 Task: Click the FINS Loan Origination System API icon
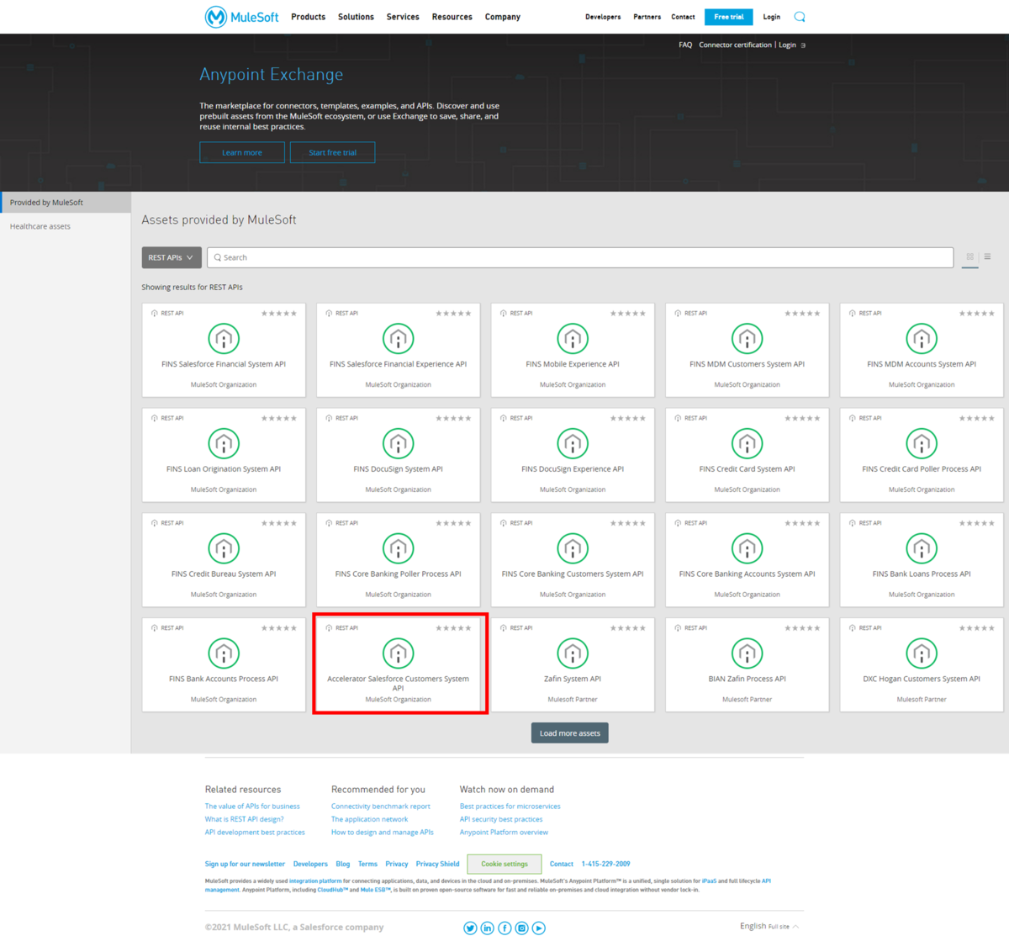click(x=224, y=444)
